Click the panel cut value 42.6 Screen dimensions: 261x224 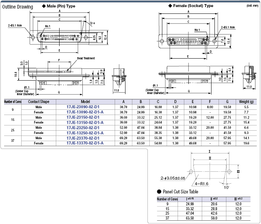pyautogui.click(x=214, y=213)
